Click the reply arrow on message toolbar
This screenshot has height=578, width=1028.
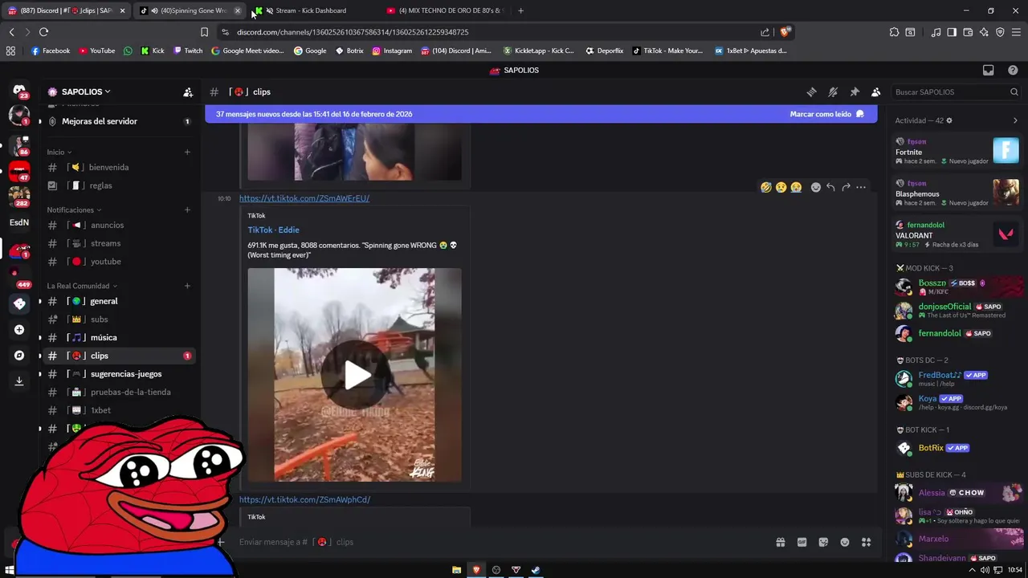830,187
